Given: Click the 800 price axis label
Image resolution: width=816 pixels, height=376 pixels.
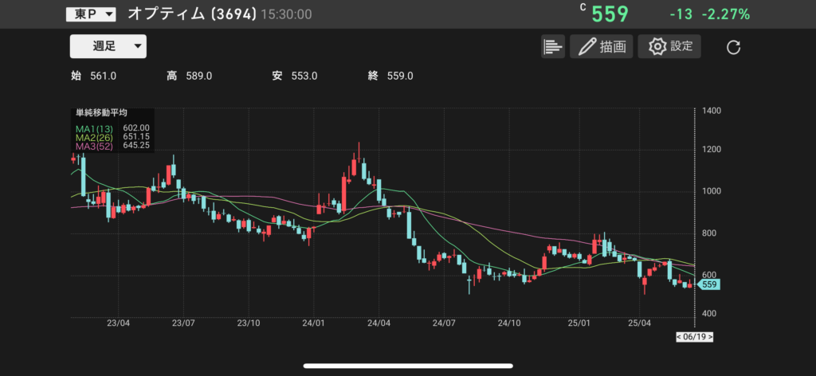Looking at the screenshot, I should pos(708,233).
